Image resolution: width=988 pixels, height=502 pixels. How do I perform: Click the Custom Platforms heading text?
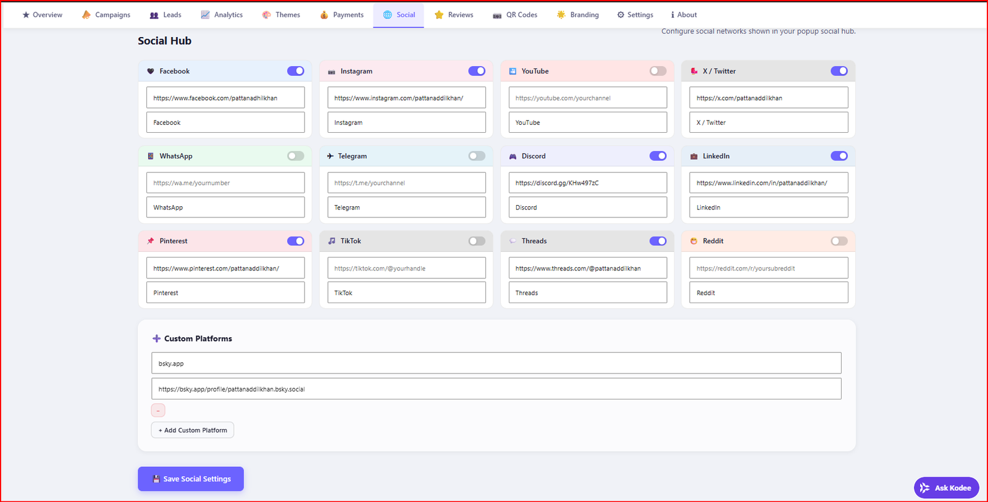click(198, 338)
